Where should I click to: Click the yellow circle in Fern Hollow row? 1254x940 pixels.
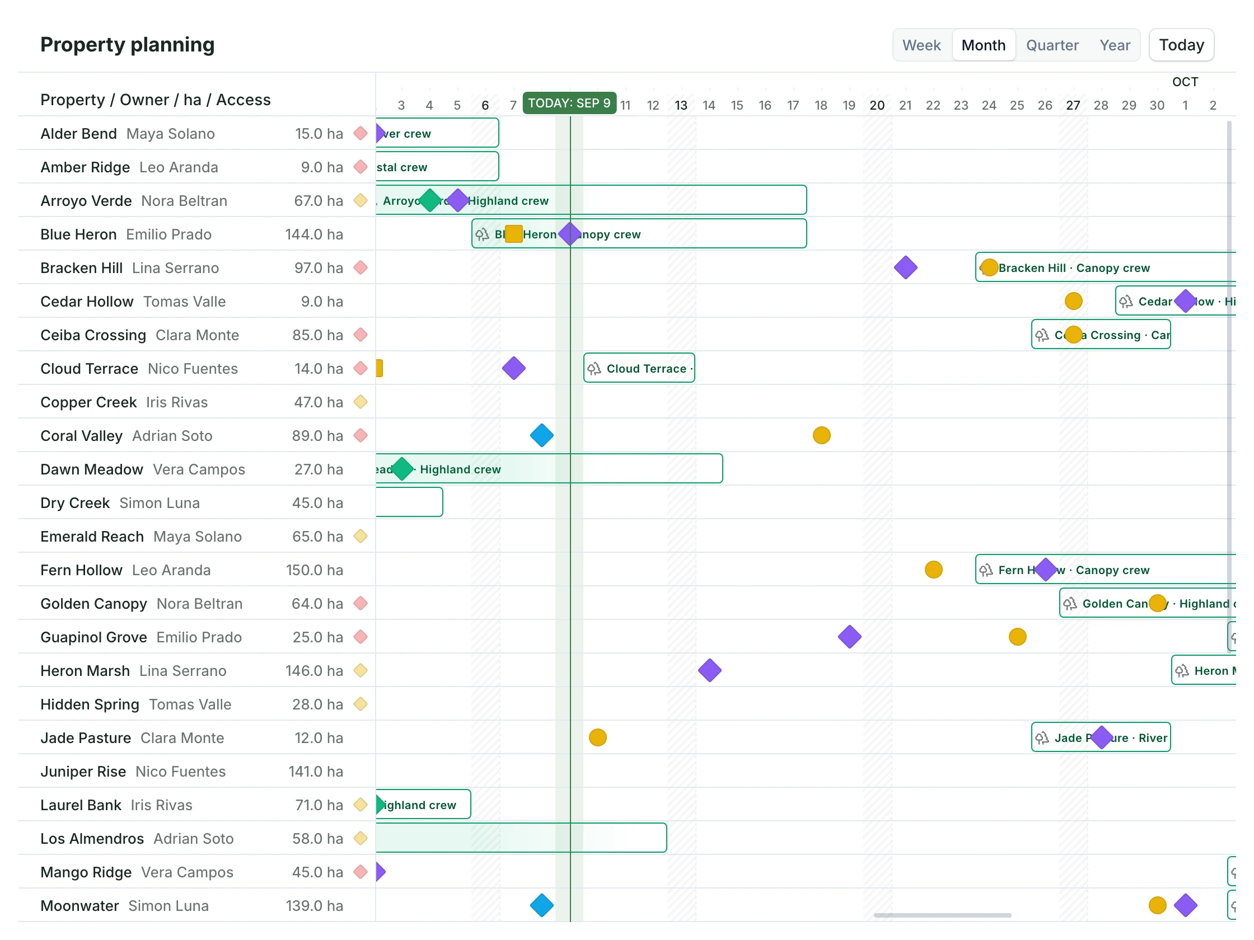(933, 570)
